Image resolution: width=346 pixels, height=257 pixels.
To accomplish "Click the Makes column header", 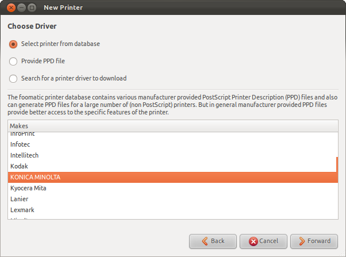I will [172, 125].
